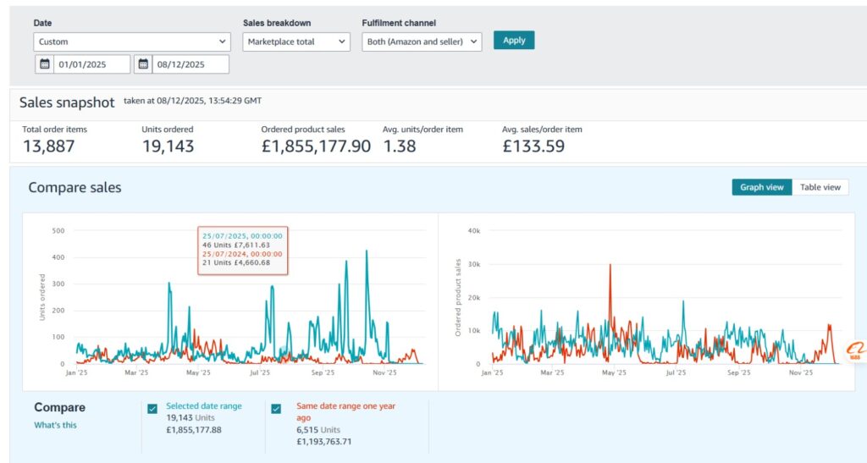Open the Fulfilment channel dropdown

point(422,41)
